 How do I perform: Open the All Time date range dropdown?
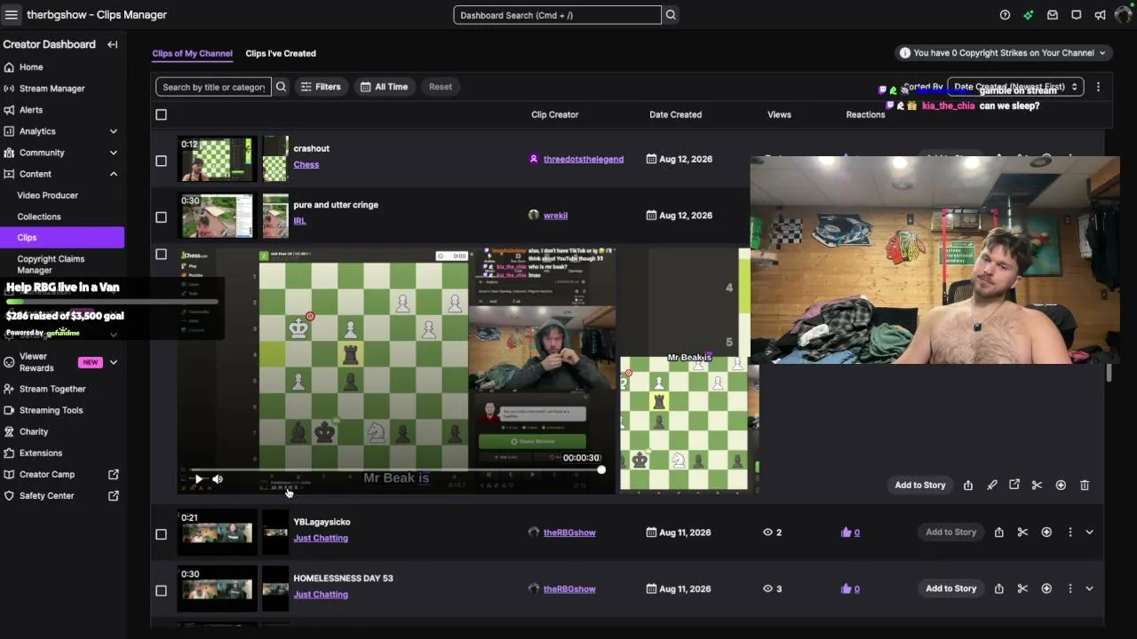[385, 87]
